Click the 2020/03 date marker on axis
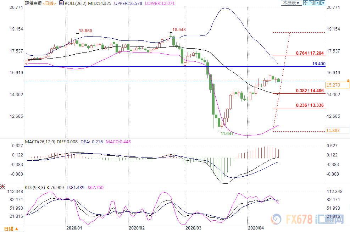The height and width of the screenshot is (232, 350). click(193, 228)
